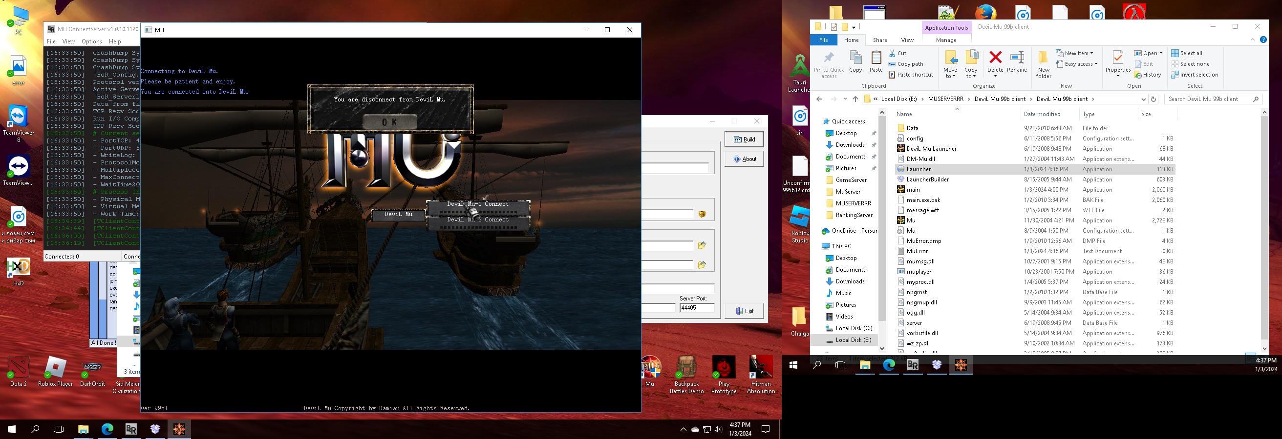
Task: Select the HxD desktop icon
Action: (x=19, y=272)
